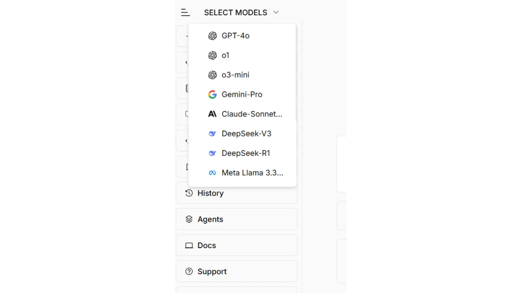The width and height of the screenshot is (521, 293).
Task: Open the History sidebar button
Action: [236, 193]
